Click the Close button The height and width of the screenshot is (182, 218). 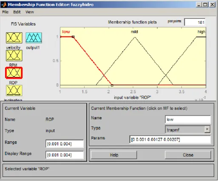188,155
